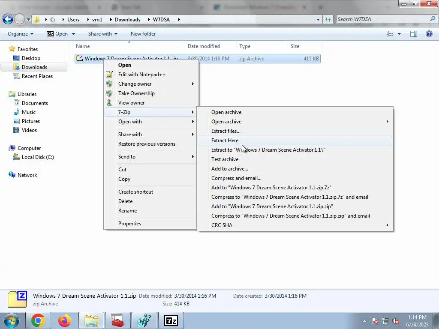Click the Back navigation arrow
This screenshot has width=439, height=329.
(8, 19)
